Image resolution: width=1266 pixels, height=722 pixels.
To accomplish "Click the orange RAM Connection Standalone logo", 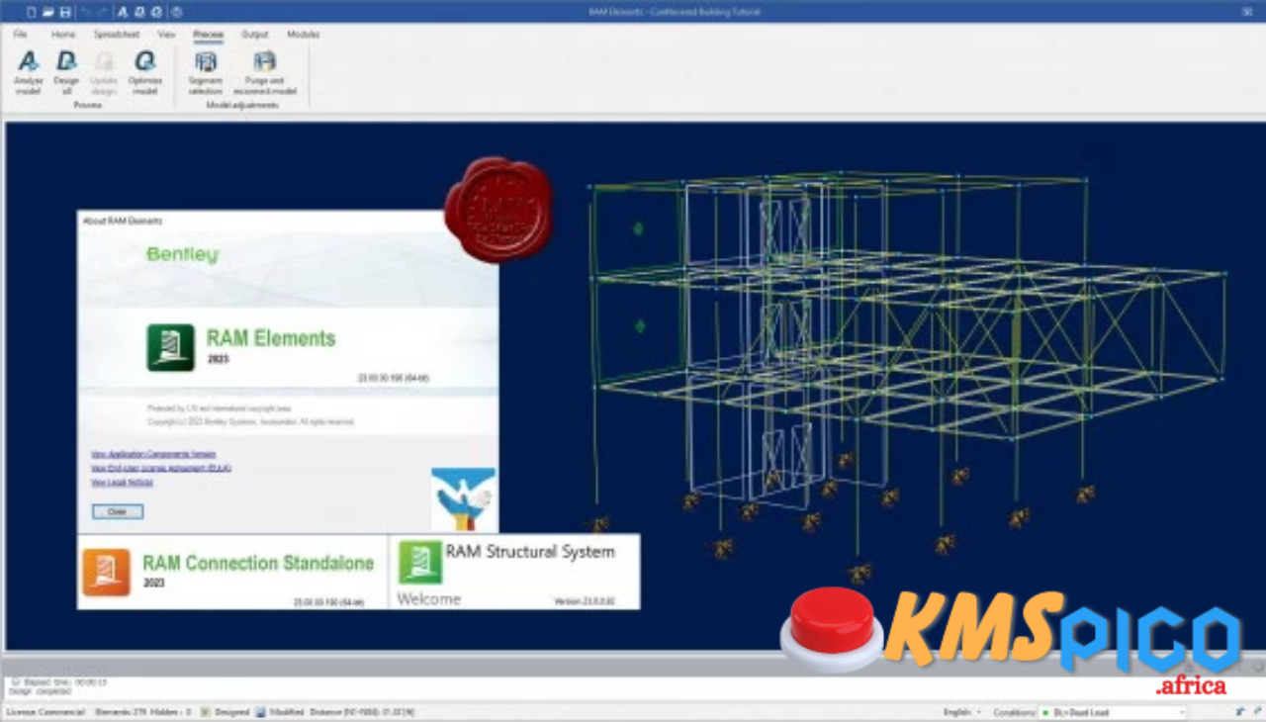I will [106, 572].
